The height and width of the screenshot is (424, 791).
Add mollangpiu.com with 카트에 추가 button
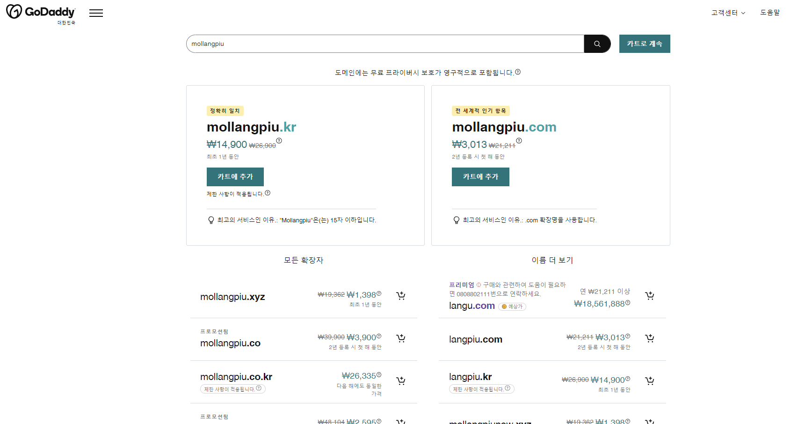tap(480, 177)
